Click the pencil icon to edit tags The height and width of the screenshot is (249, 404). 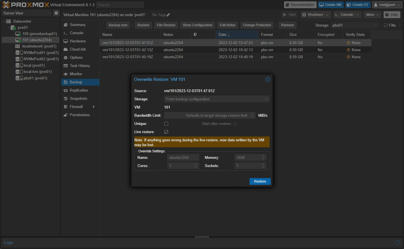pos(168,15)
